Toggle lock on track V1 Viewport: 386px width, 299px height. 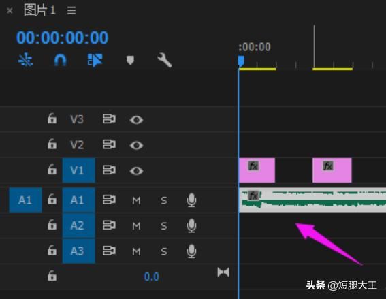pyautogui.click(x=52, y=170)
